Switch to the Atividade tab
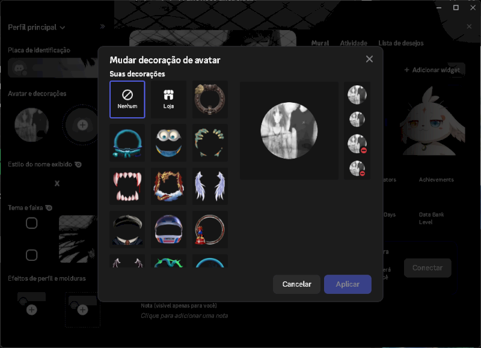This screenshot has height=348, width=481. click(x=354, y=43)
